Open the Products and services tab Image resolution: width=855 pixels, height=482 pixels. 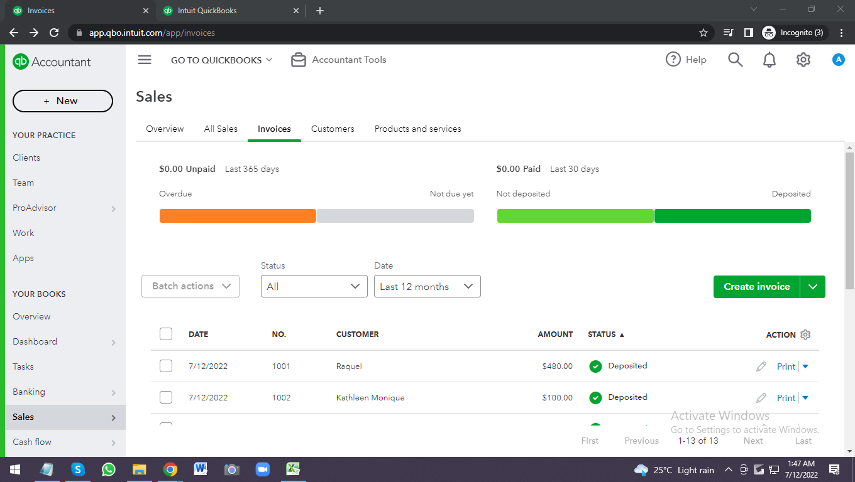coord(418,129)
